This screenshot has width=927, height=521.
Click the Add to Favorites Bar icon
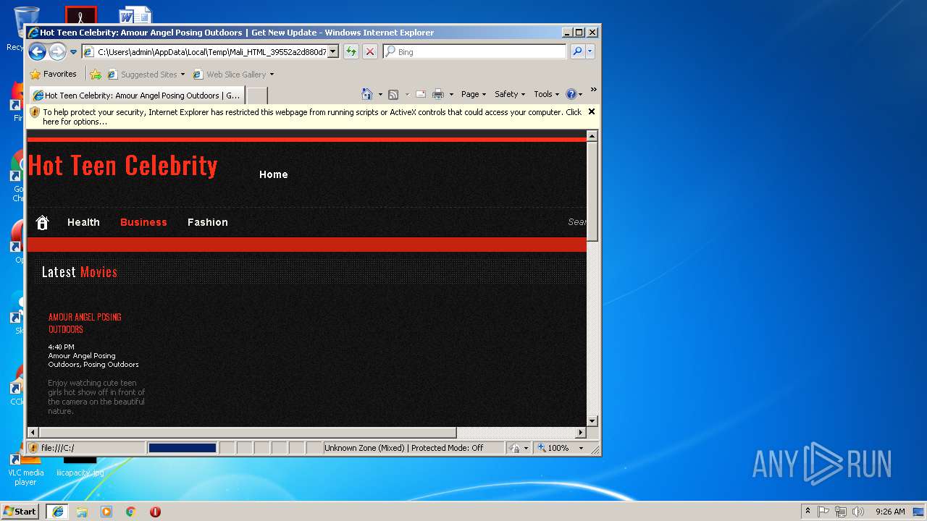pyautogui.click(x=96, y=74)
